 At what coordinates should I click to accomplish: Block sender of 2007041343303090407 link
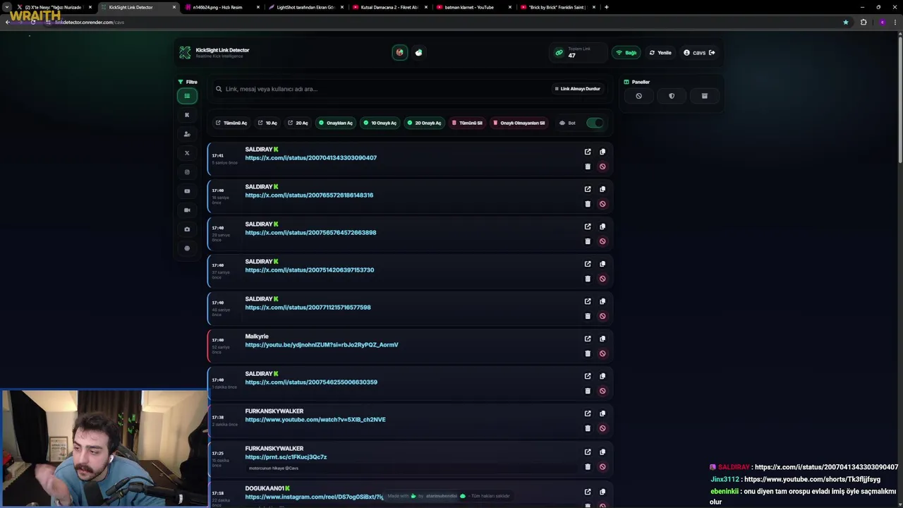click(602, 167)
